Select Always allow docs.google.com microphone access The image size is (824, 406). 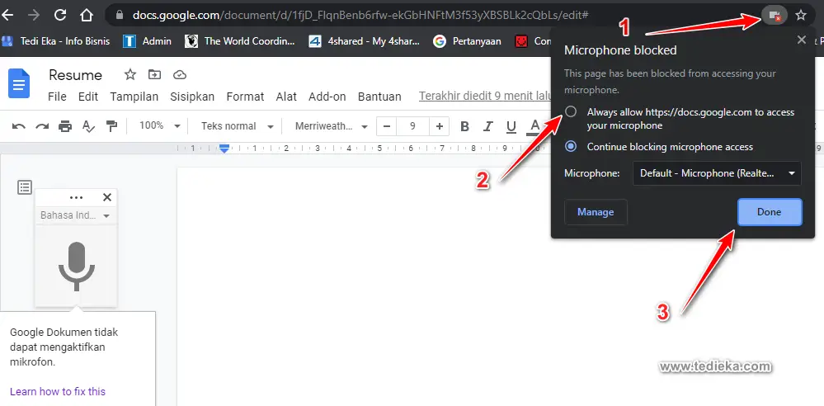pos(571,111)
